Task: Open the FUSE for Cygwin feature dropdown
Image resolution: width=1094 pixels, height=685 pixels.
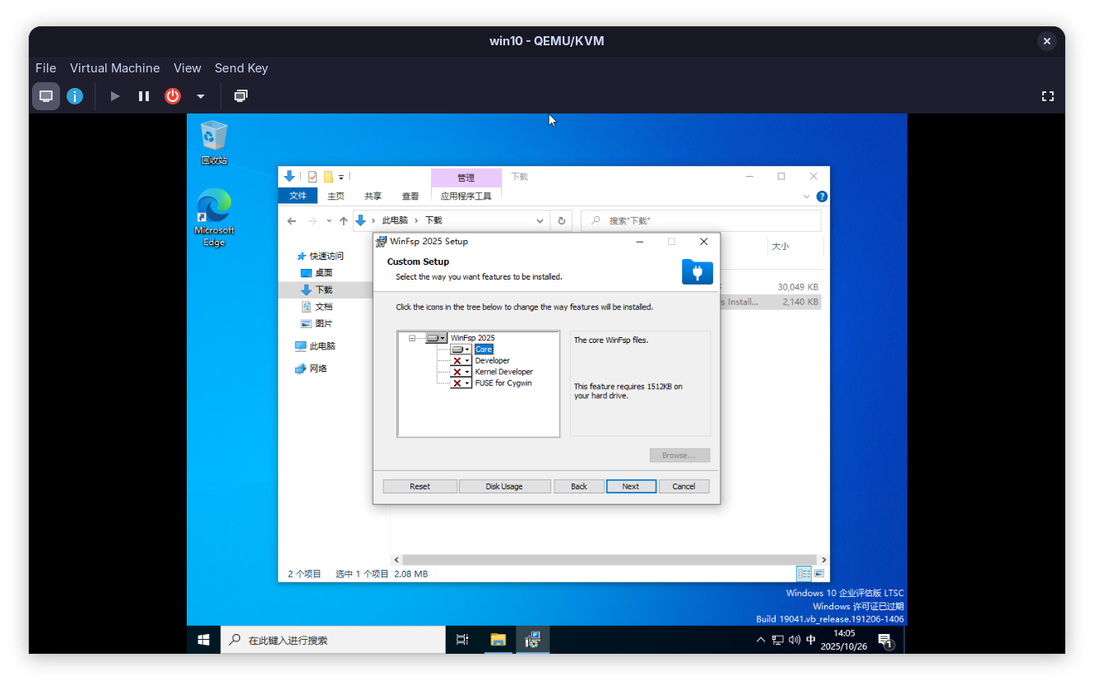Action: click(461, 383)
